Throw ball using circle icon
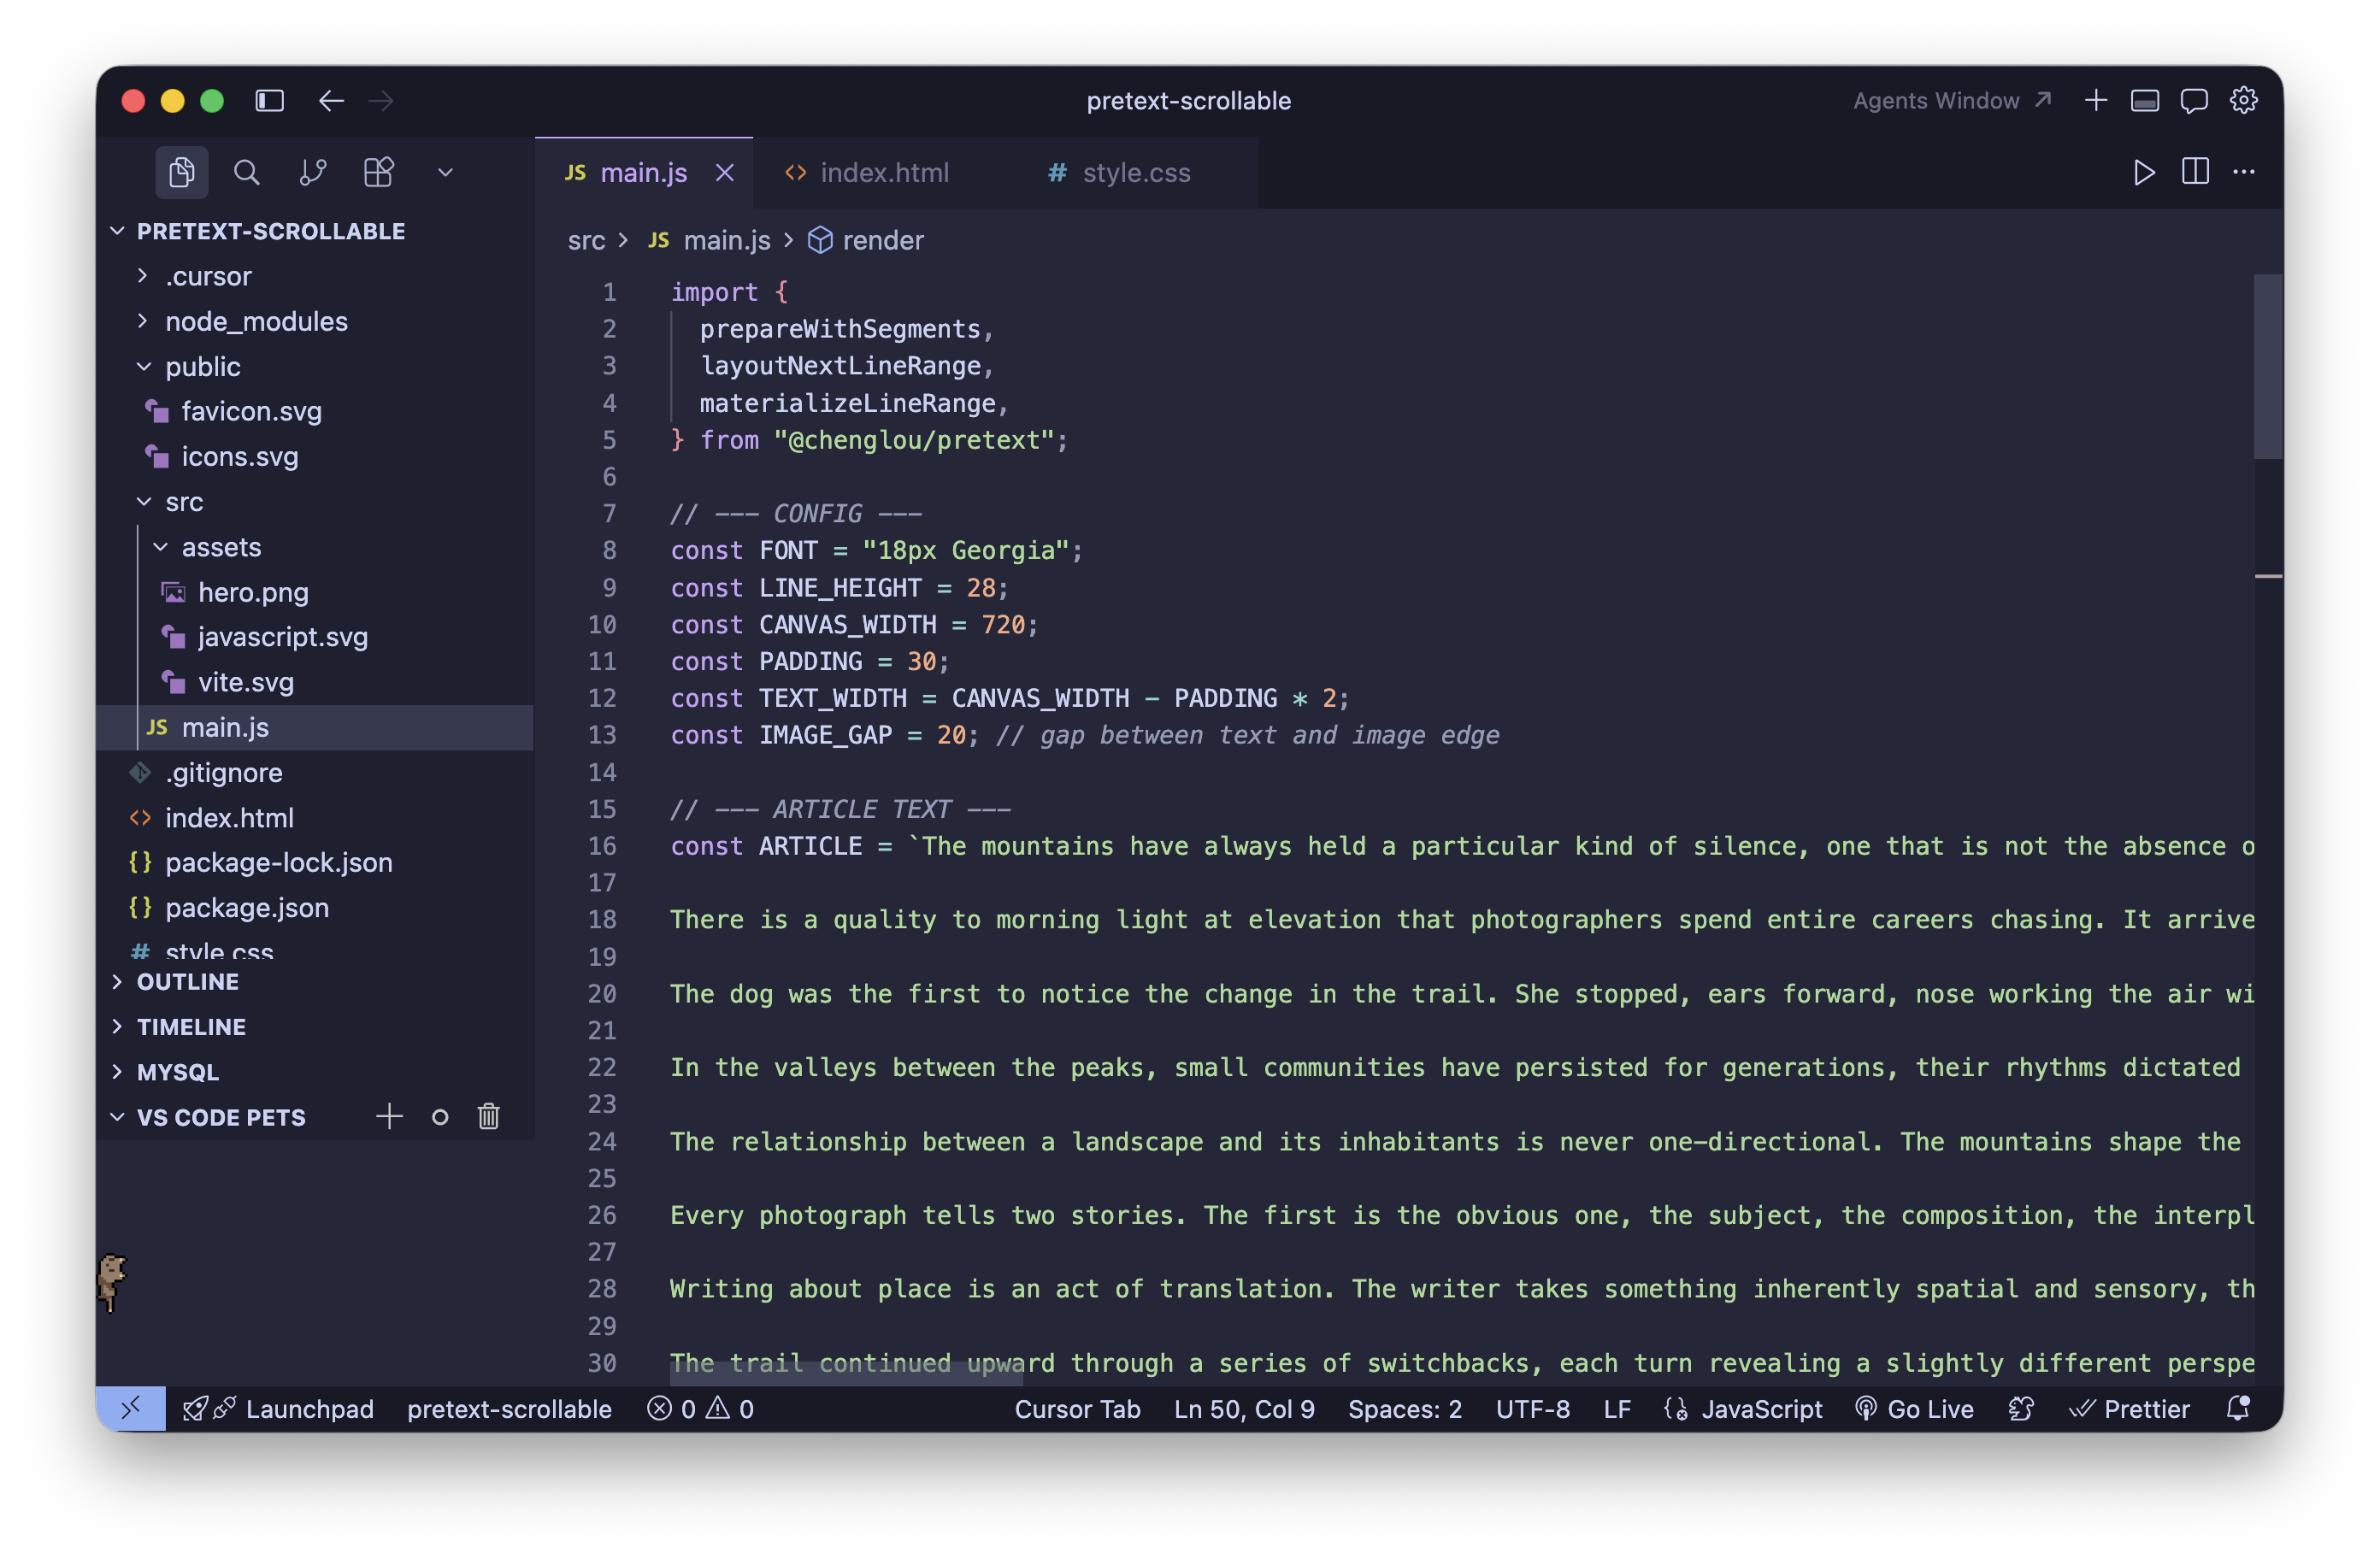 pos(440,1117)
